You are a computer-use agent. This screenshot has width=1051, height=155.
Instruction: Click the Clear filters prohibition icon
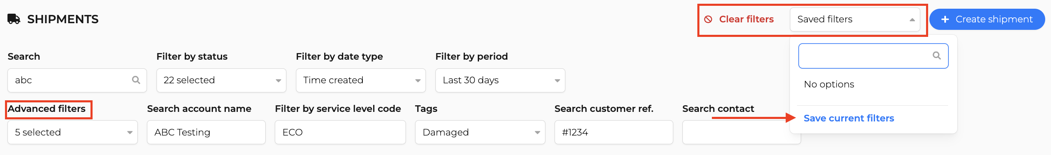[709, 19]
